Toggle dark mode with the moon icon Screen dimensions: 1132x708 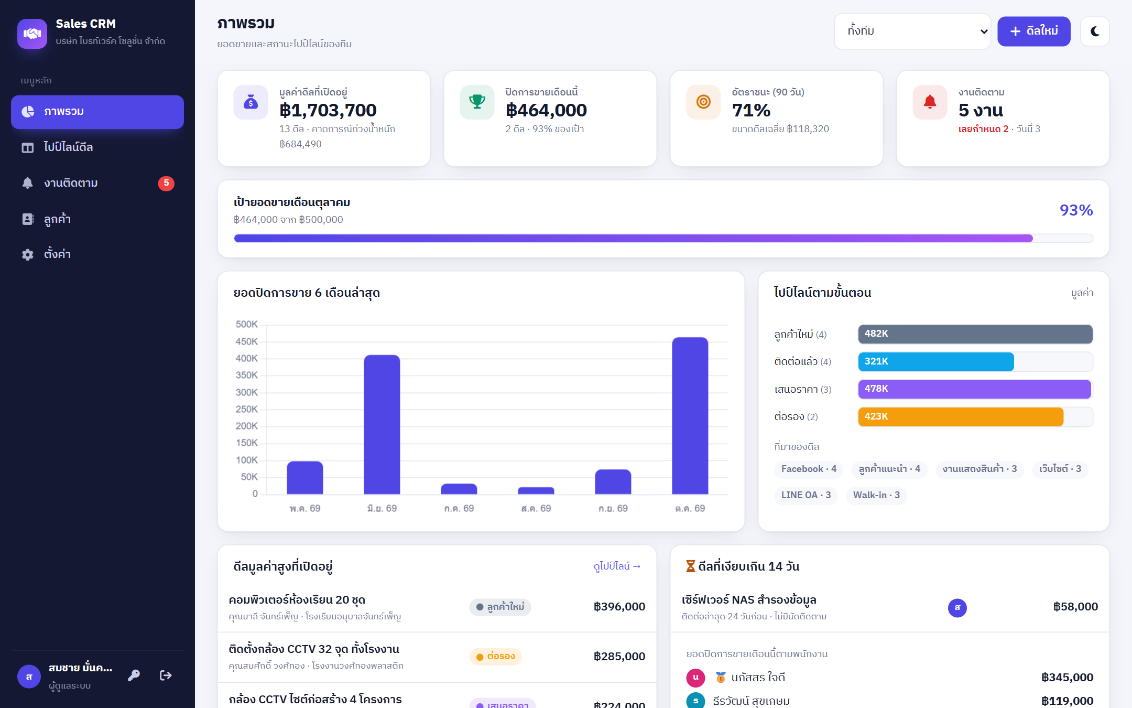pos(1095,31)
